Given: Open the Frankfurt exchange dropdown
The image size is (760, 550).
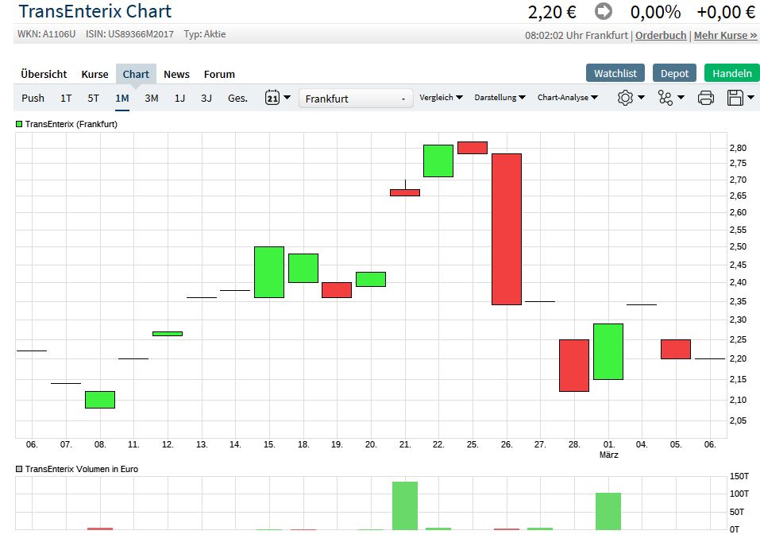Looking at the screenshot, I should coord(356,99).
